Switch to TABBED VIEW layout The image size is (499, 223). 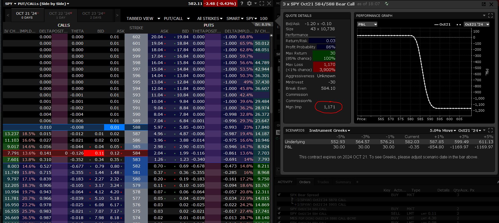140,18
